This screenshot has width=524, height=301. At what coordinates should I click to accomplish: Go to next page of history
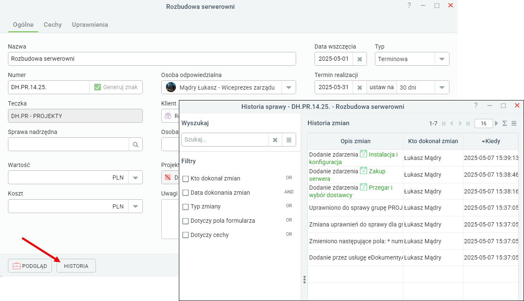pyautogui.click(x=460, y=123)
